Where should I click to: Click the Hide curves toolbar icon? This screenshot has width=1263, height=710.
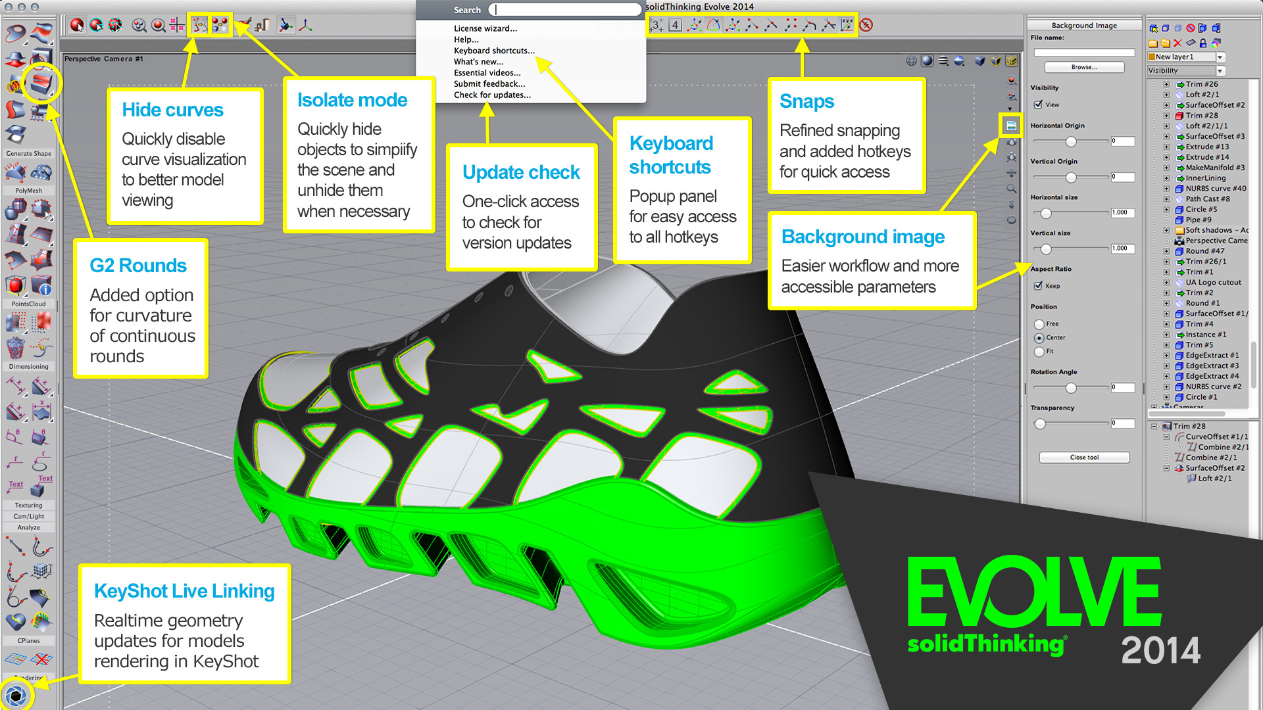(199, 25)
